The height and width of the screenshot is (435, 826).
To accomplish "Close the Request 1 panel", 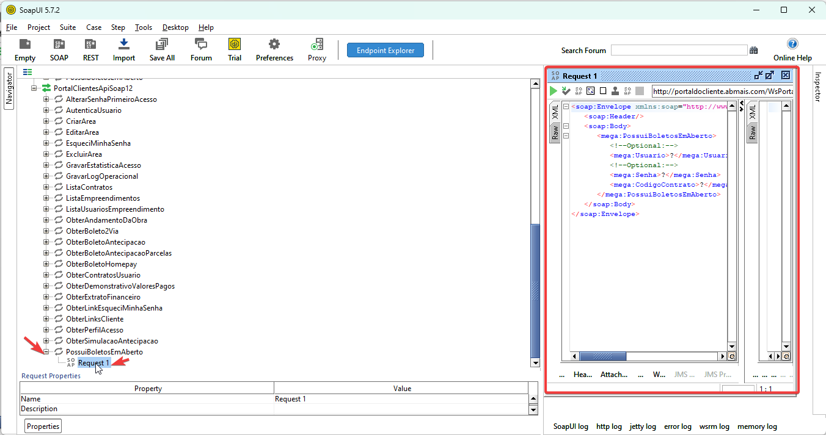I will [x=786, y=76].
